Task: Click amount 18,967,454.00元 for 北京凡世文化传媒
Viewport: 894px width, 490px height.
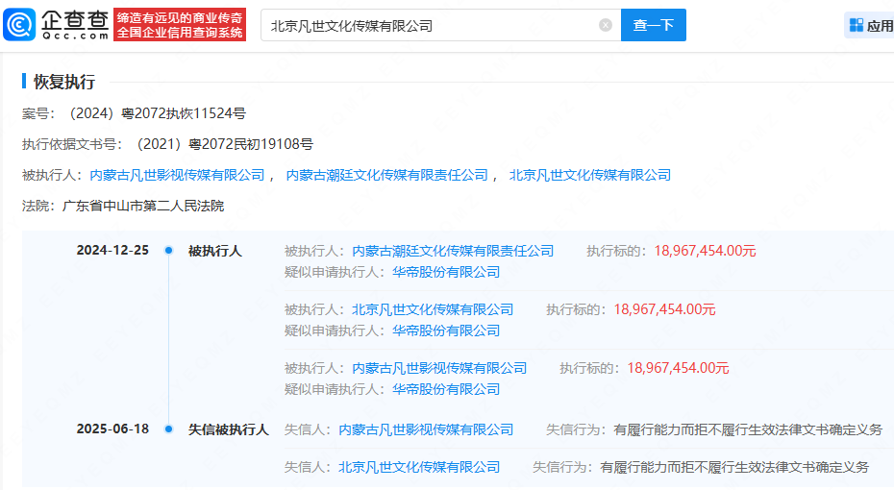Action: point(664,309)
